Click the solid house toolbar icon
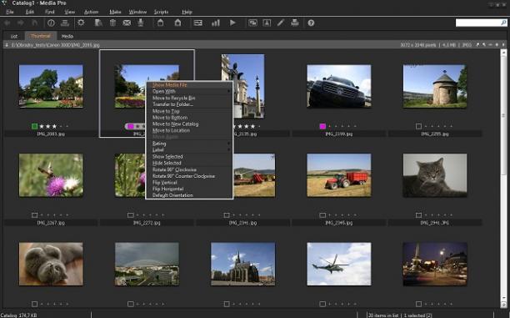This screenshot has height=318, width=510. point(177,23)
